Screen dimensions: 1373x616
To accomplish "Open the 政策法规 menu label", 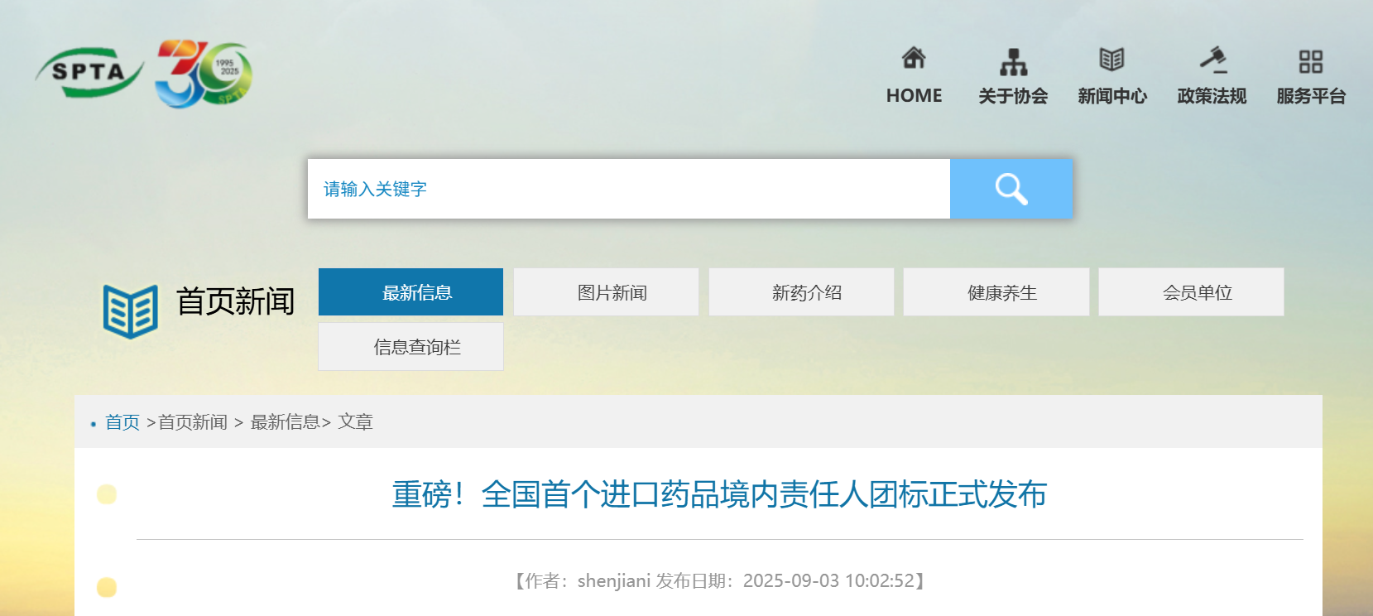I will (x=1212, y=96).
